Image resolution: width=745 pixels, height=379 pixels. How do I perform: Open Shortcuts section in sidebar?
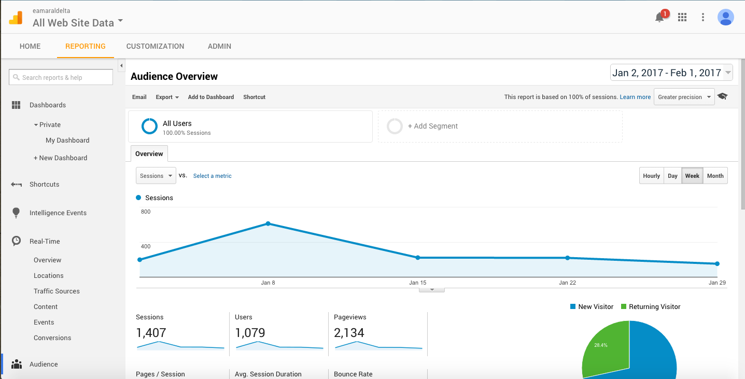point(45,185)
